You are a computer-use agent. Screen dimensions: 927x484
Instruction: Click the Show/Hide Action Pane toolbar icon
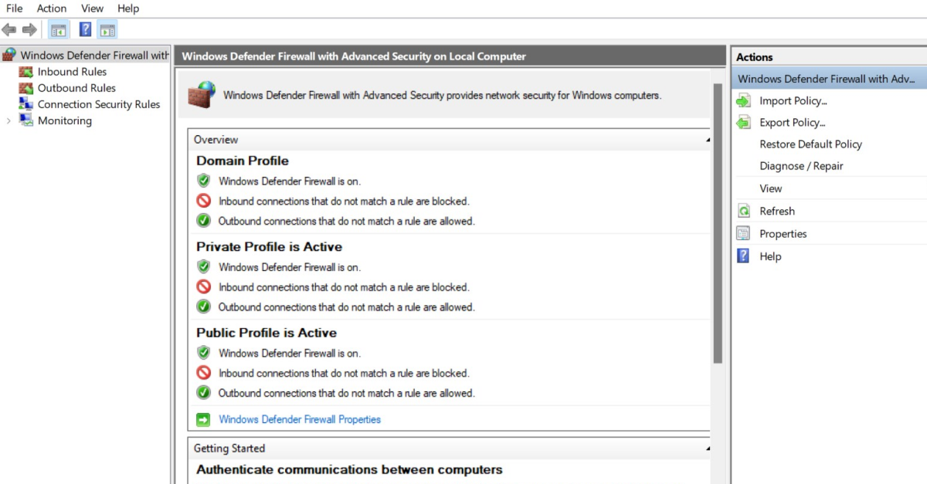pyautogui.click(x=108, y=29)
